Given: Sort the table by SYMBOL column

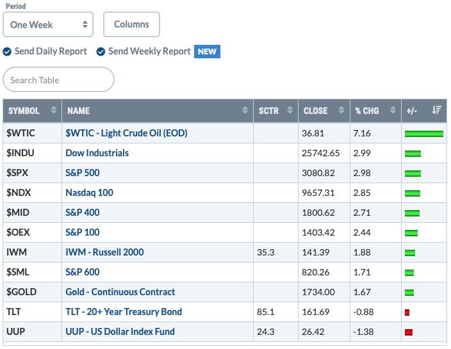Looking at the screenshot, I should point(32,111).
